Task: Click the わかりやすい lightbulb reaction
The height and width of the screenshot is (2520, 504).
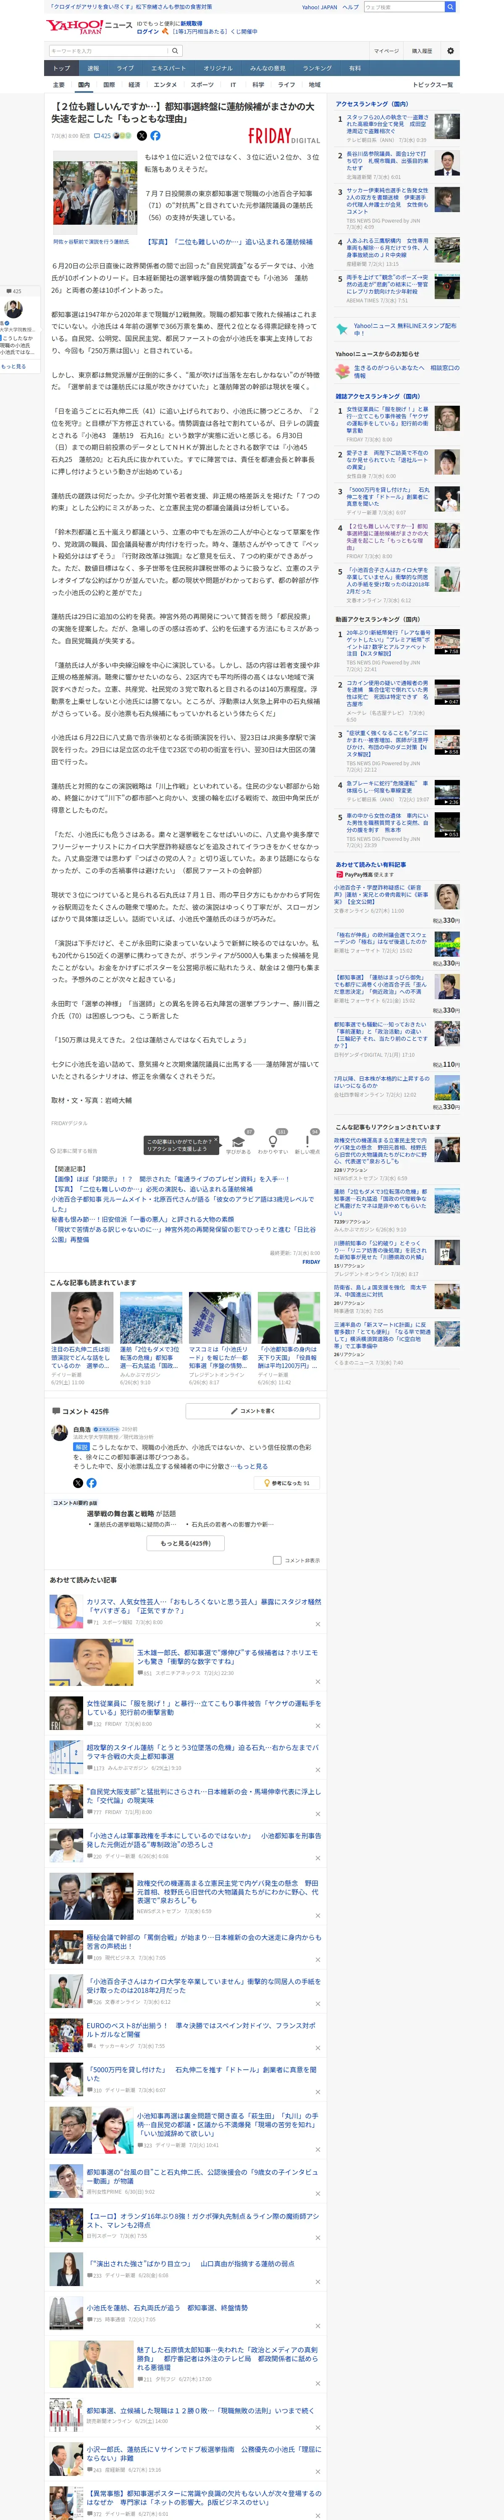Action: 273,1142
